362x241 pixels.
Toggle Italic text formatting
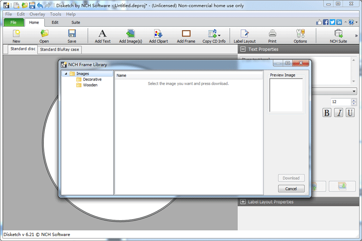[x=338, y=113]
